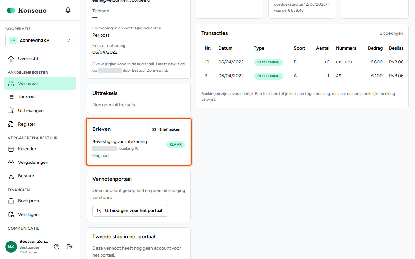Open Vennoten in the sidebar

pos(40,83)
